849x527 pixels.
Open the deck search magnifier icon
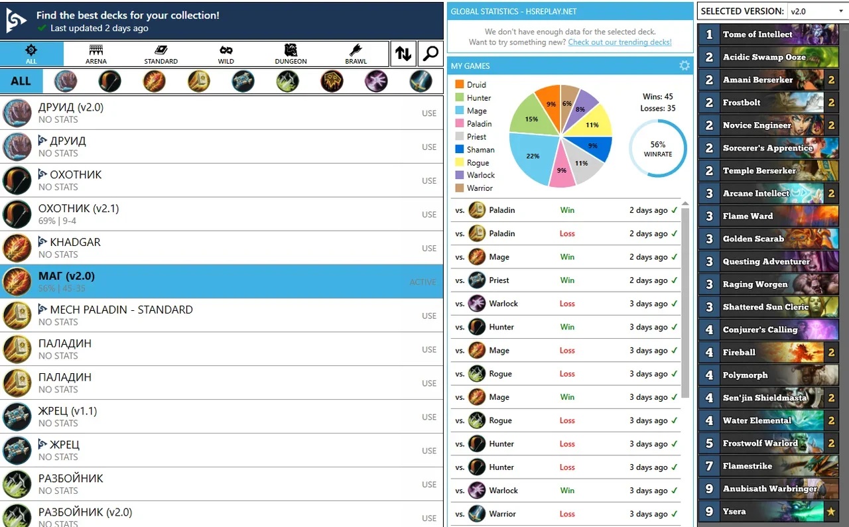point(431,54)
